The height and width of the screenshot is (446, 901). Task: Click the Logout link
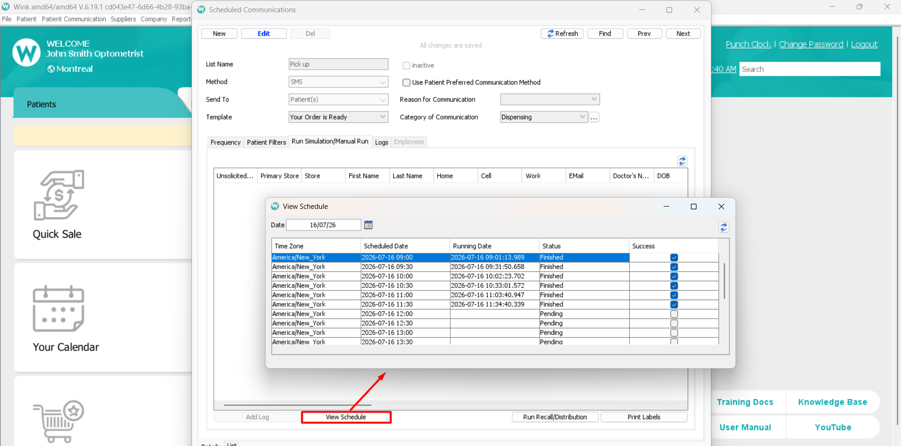point(864,44)
